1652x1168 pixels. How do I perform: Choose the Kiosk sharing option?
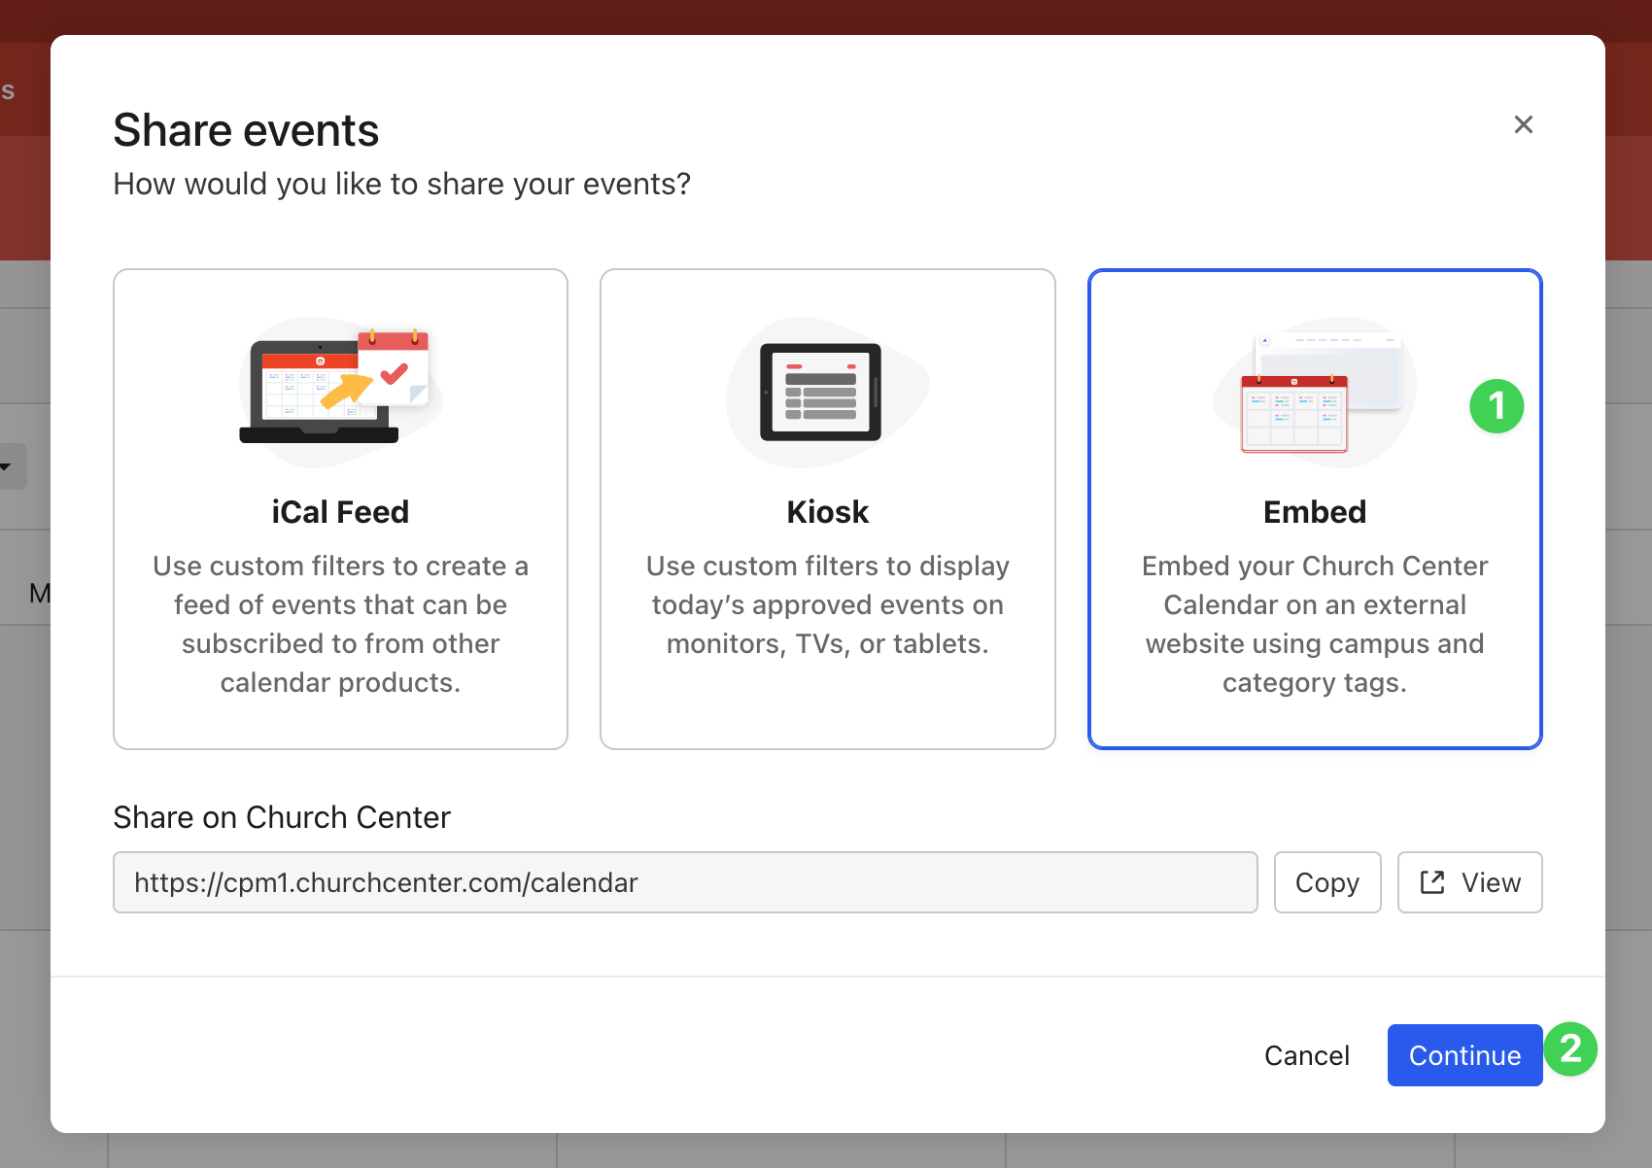pos(828,509)
